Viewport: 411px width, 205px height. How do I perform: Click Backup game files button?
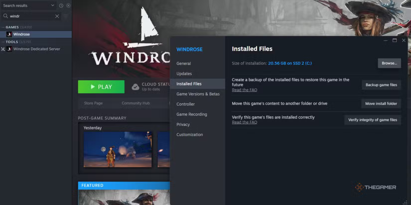(x=381, y=85)
